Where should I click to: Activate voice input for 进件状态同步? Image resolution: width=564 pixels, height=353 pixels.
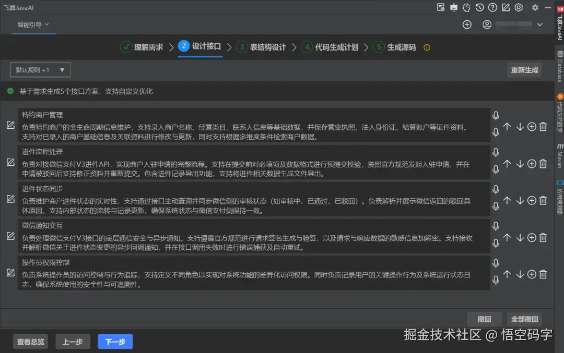pyautogui.click(x=495, y=189)
